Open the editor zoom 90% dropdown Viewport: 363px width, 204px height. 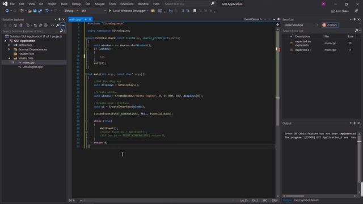tap(81, 200)
